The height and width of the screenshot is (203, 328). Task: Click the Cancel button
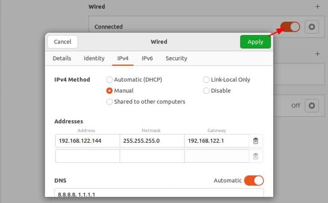click(x=63, y=42)
